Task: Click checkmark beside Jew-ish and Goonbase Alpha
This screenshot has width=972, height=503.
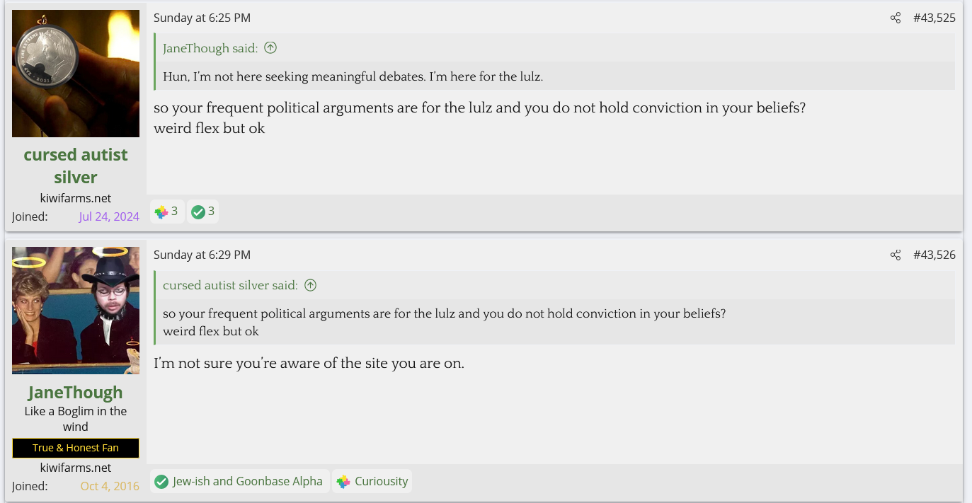Action: click(161, 482)
